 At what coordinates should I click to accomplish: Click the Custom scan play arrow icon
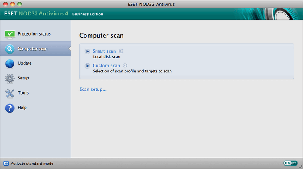[87, 66]
